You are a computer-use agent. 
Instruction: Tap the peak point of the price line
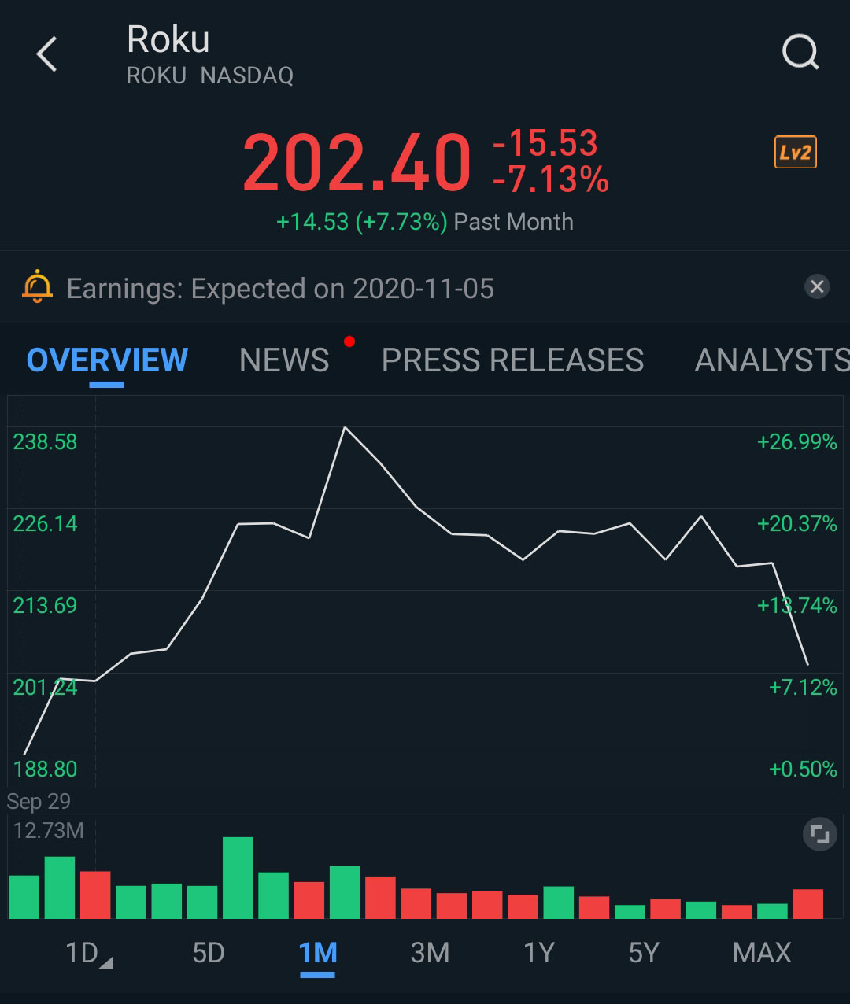click(x=345, y=427)
